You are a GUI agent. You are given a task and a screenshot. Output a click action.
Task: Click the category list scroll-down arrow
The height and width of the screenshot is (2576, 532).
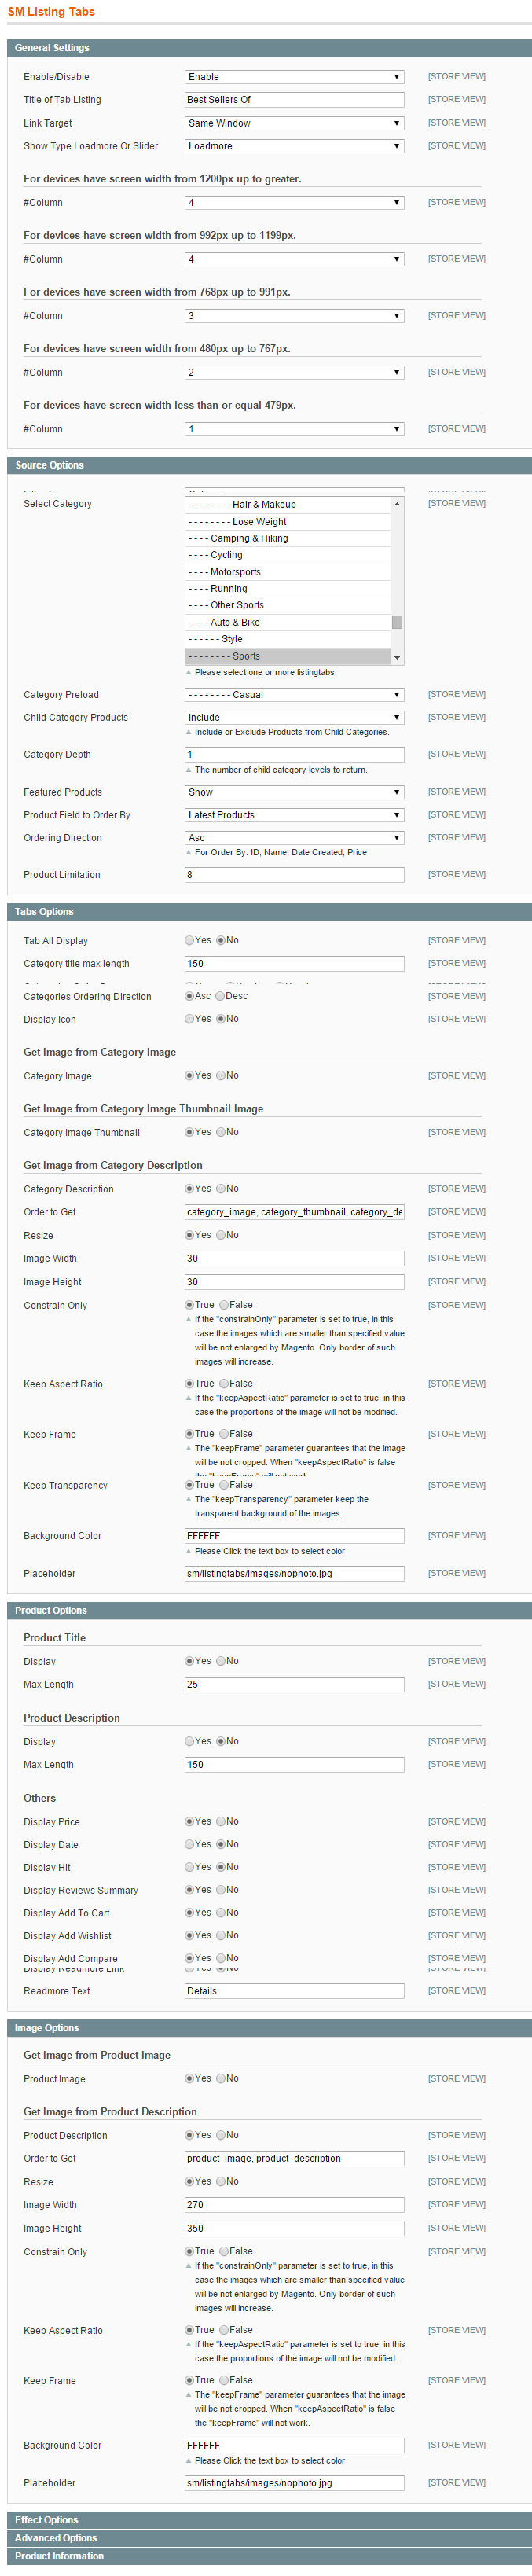coord(397,657)
